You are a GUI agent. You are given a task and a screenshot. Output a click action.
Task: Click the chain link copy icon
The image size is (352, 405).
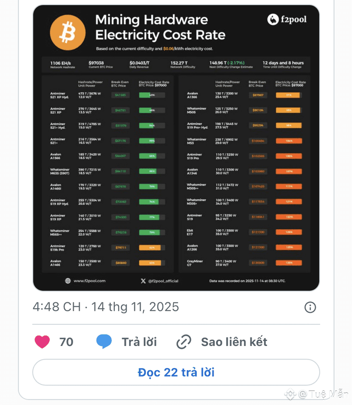coord(184,342)
